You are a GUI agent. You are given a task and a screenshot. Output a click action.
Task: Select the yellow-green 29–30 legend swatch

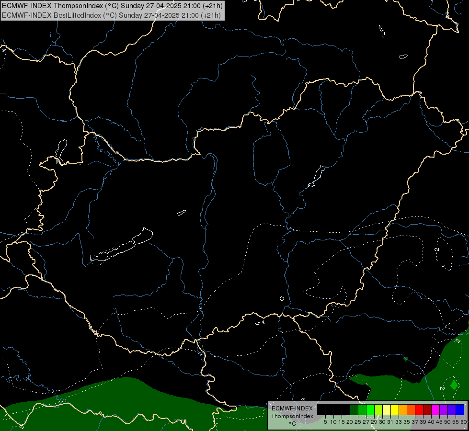(x=378, y=409)
